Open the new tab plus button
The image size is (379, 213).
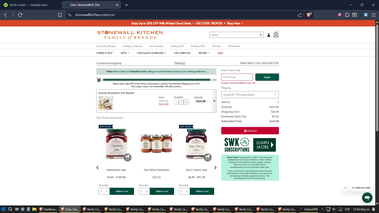tap(126, 5)
